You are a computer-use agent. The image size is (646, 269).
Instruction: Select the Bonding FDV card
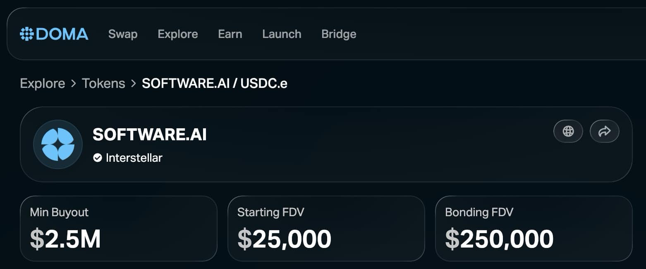pyautogui.click(x=534, y=228)
